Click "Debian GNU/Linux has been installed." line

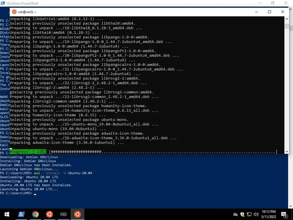(x=36, y=165)
